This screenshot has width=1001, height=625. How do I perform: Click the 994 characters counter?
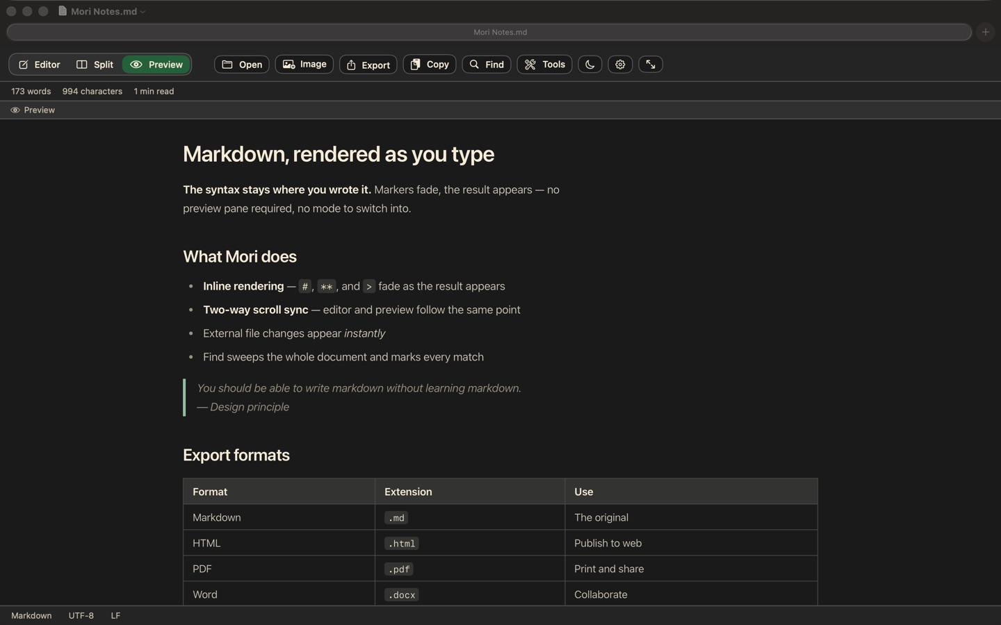[92, 92]
